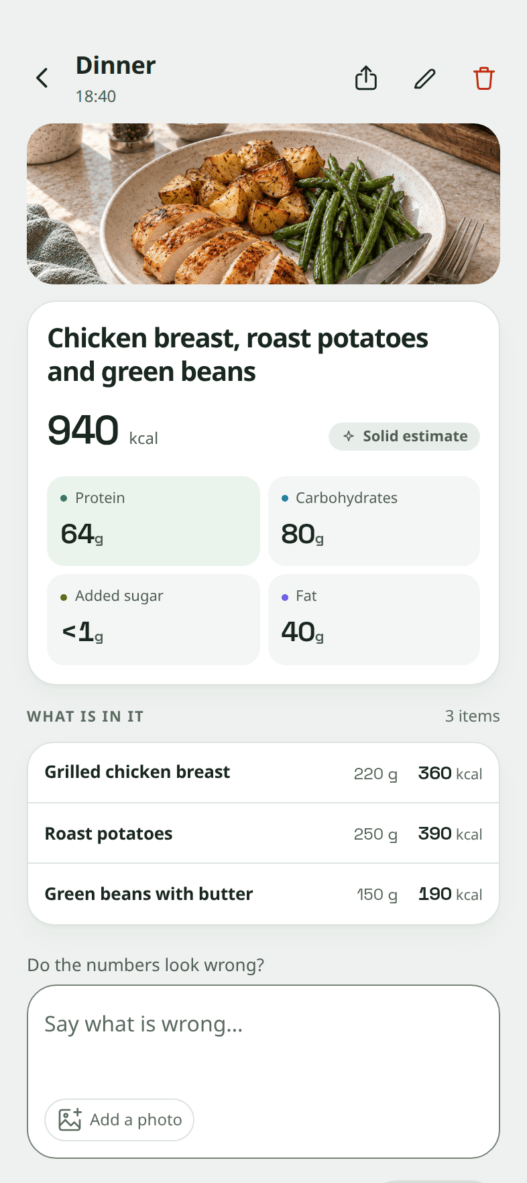Delete meal with red trash icon
This screenshot has height=1183, width=527.
(x=484, y=78)
